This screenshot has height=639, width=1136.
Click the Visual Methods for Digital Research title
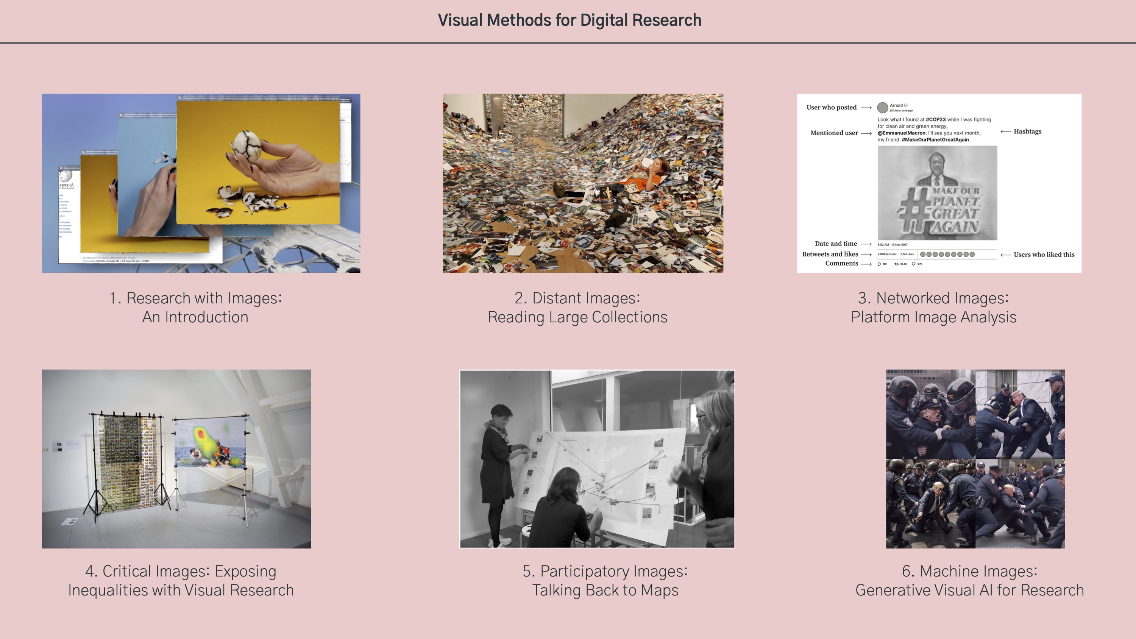(x=569, y=20)
